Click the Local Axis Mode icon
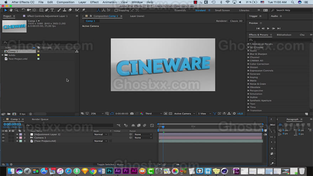This screenshot has width=313, height=176. [99, 10]
